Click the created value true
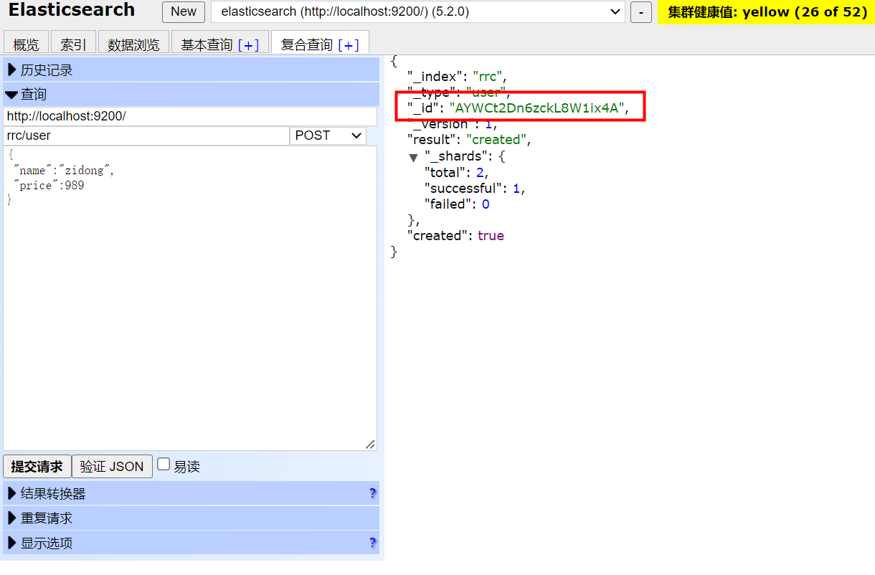Screen dimensions: 875x575 point(491,236)
